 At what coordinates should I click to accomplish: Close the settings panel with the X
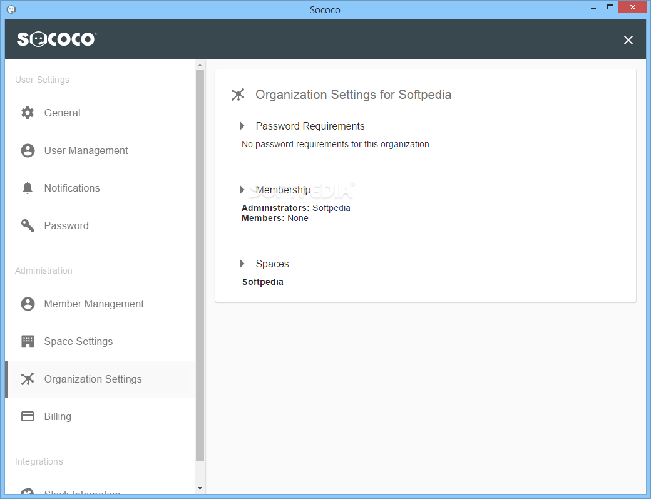(628, 40)
